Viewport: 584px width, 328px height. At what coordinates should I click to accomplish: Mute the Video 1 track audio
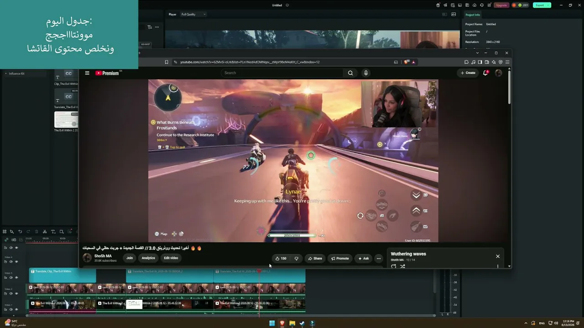[x=11, y=309]
